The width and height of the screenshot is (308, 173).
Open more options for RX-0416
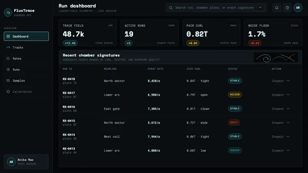[288, 108]
